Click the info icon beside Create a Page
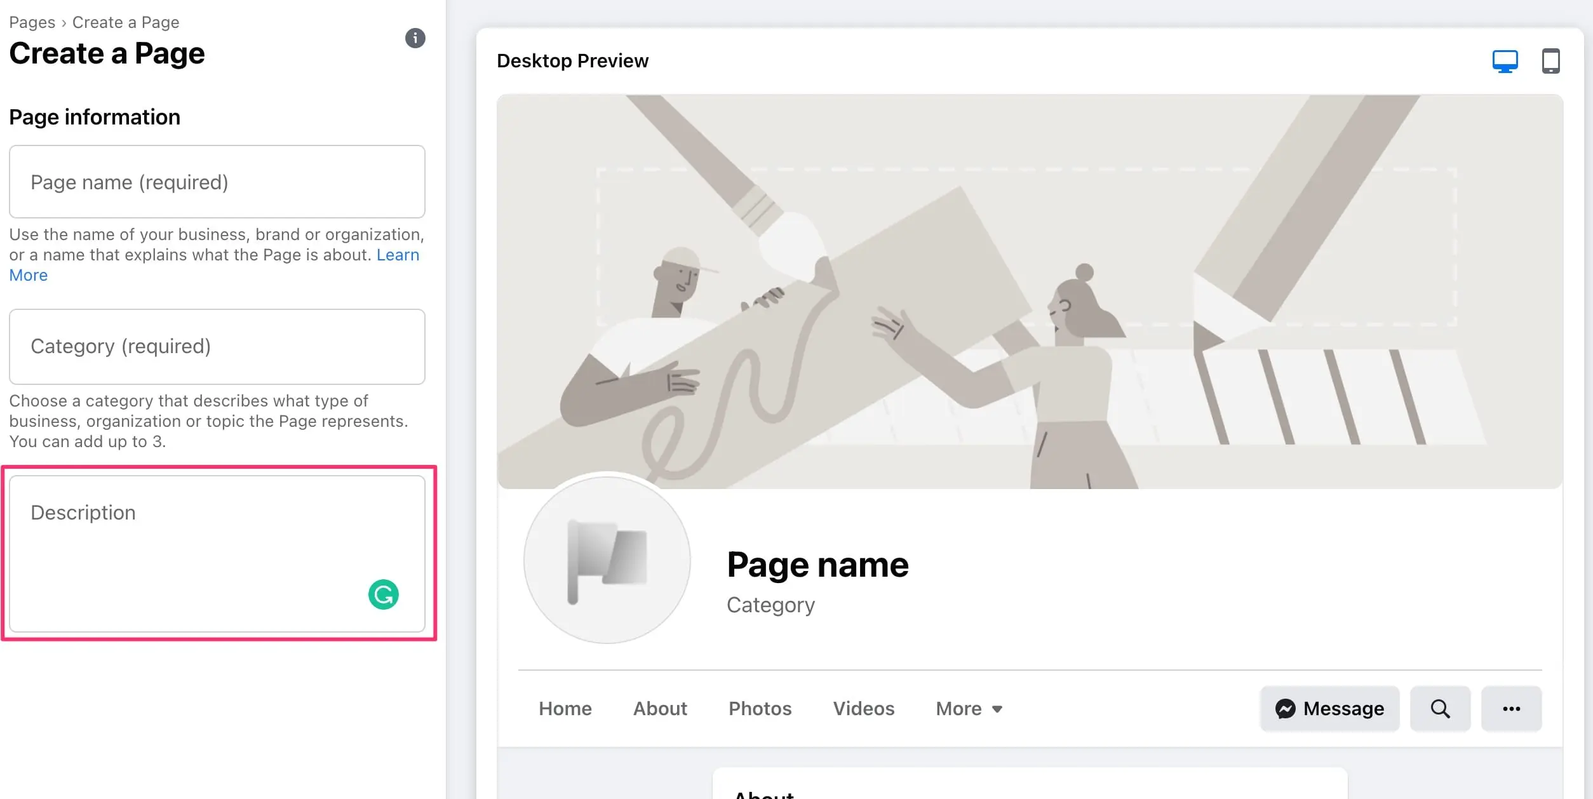 415,38
